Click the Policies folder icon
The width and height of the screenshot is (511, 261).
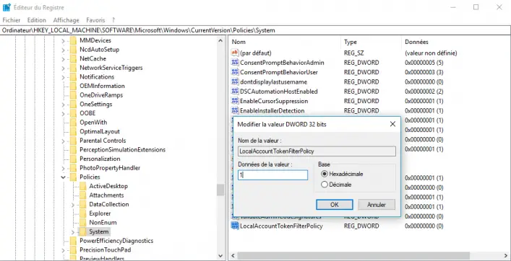pyautogui.click(x=73, y=177)
